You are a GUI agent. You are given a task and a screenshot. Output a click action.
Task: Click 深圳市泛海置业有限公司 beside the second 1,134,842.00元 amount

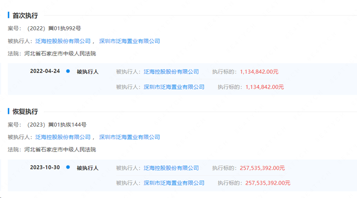(174, 87)
